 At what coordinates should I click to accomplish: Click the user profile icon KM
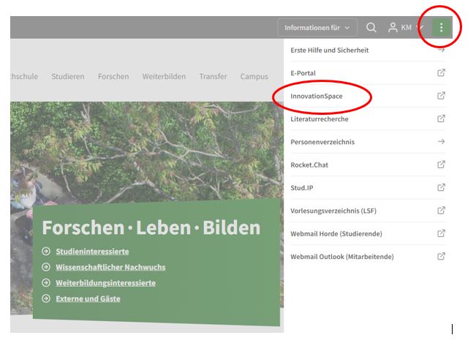click(x=393, y=28)
